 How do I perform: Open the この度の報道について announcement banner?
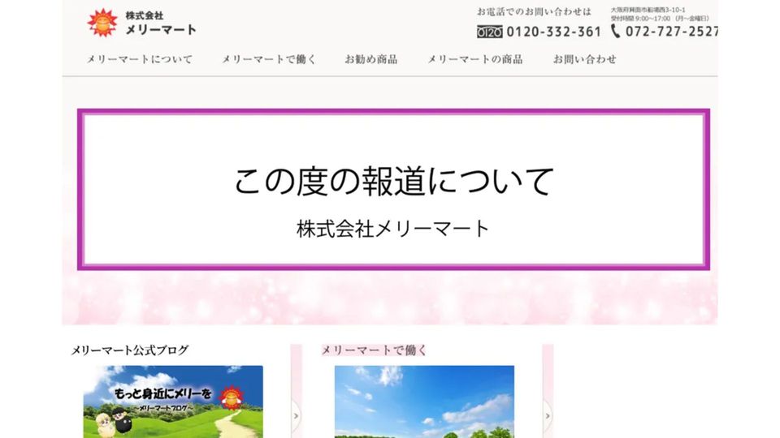coord(393,189)
